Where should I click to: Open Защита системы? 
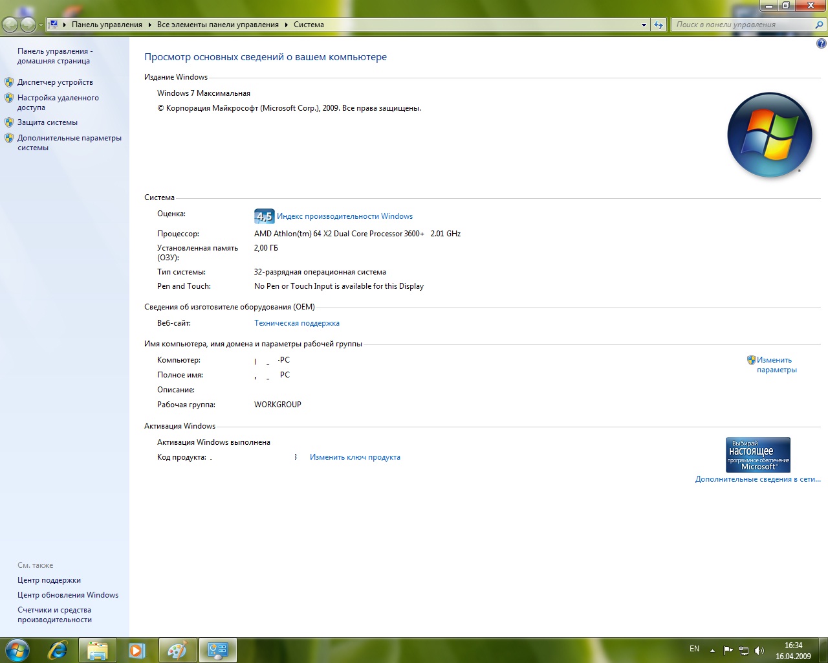[x=47, y=122]
